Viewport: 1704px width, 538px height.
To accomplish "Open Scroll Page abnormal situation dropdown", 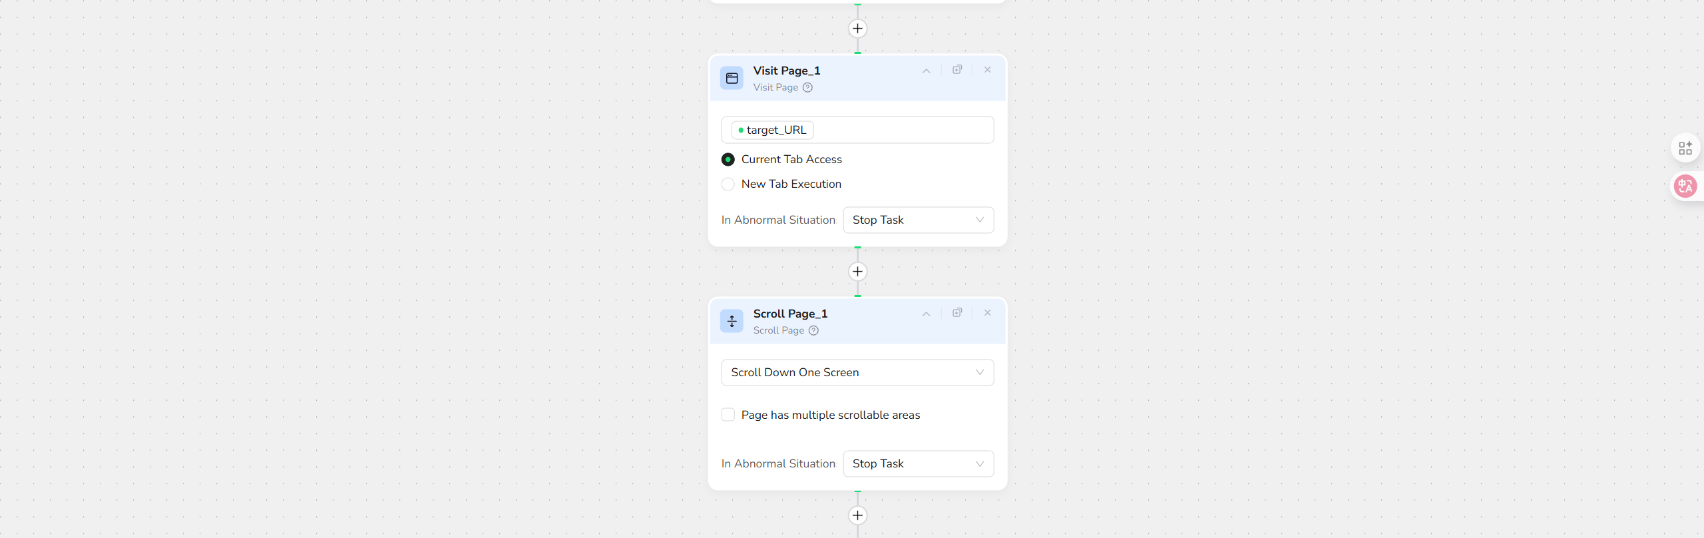I will click(x=918, y=464).
